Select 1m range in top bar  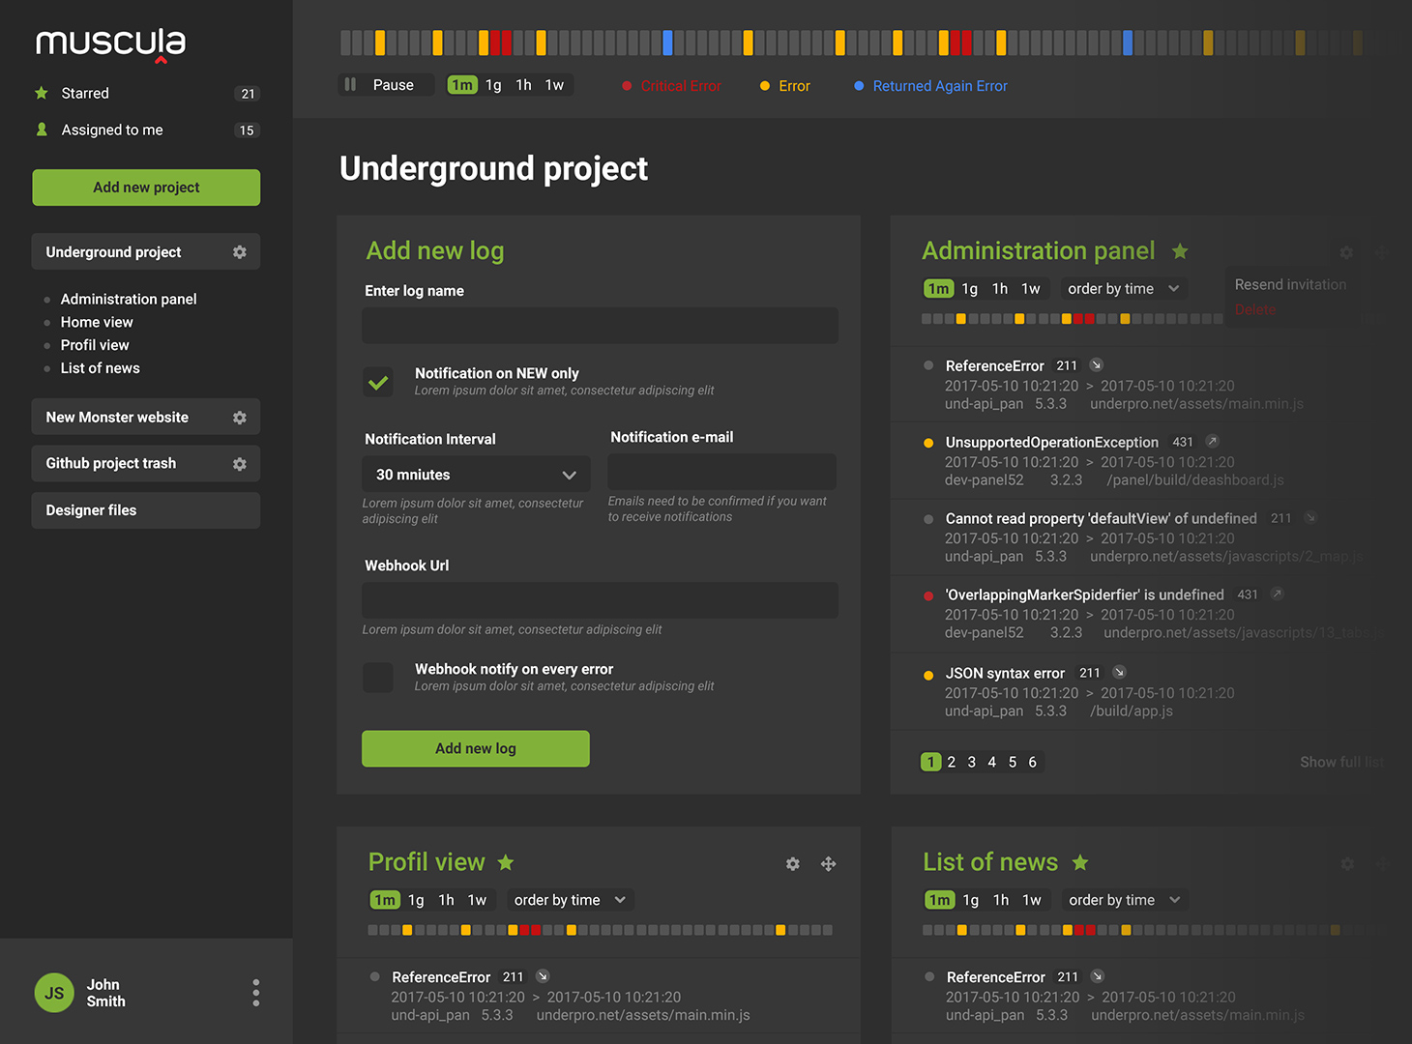[x=462, y=85]
